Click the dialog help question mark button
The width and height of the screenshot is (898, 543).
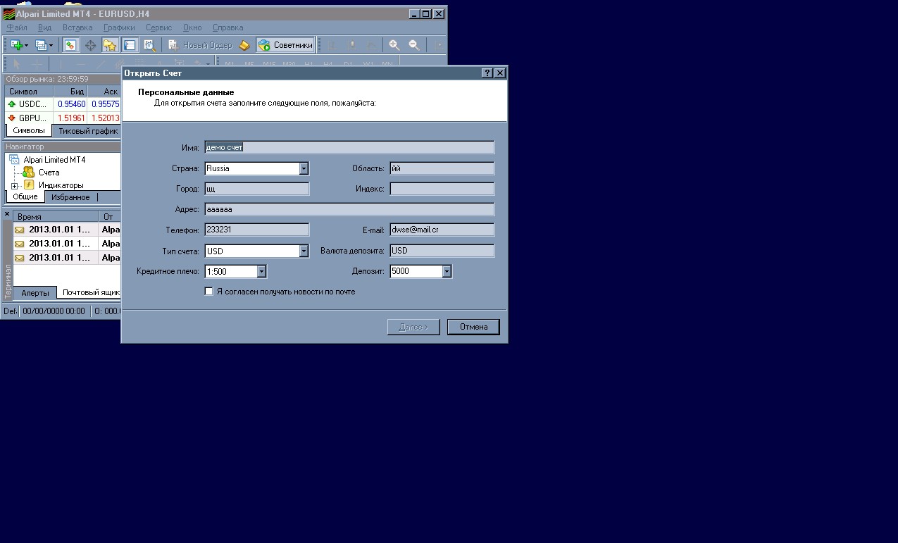pos(487,73)
